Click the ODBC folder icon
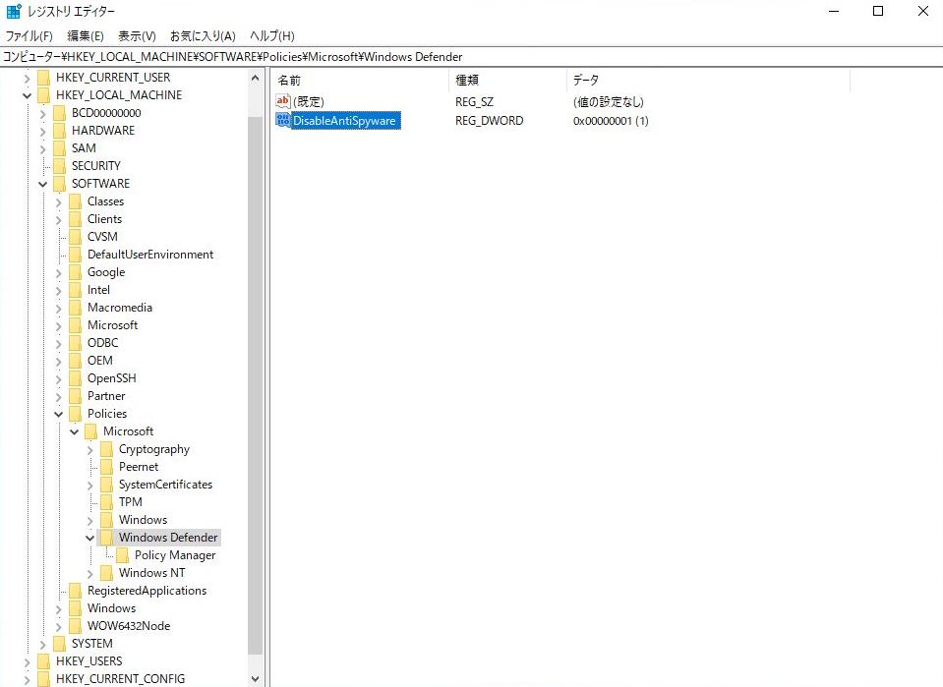The width and height of the screenshot is (943, 687). coord(75,343)
